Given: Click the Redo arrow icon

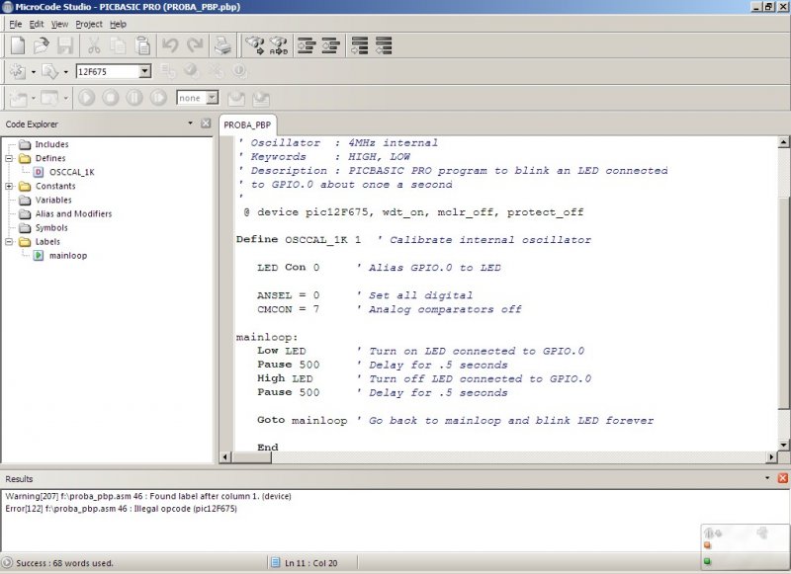Looking at the screenshot, I should click(195, 45).
